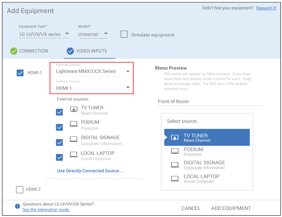Enable the HDMI 2 checkbox
282x217 pixels.
(x=20, y=190)
